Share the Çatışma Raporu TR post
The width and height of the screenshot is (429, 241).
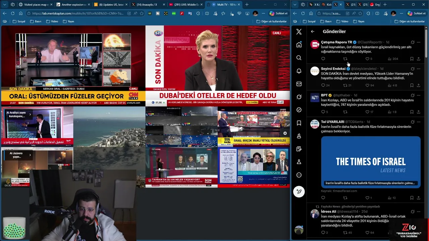pyautogui.click(x=419, y=59)
